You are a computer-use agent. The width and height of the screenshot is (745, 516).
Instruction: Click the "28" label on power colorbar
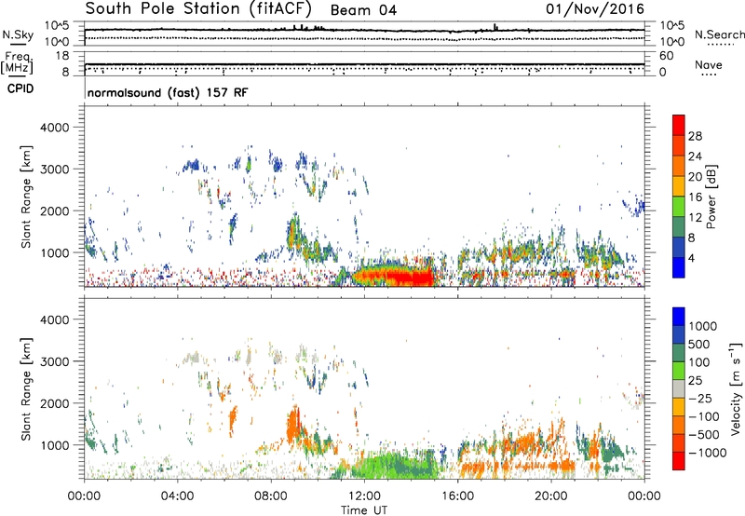[x=695, y=136]
